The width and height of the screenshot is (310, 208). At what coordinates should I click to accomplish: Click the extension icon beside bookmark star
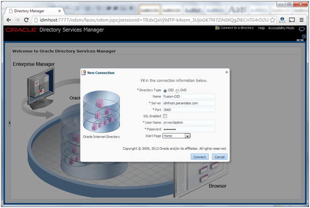click(x=282, y=20)
